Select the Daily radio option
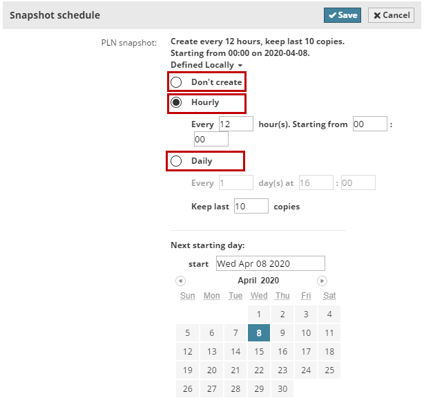This screenshot has width=424, height=405. pos(176,161)
